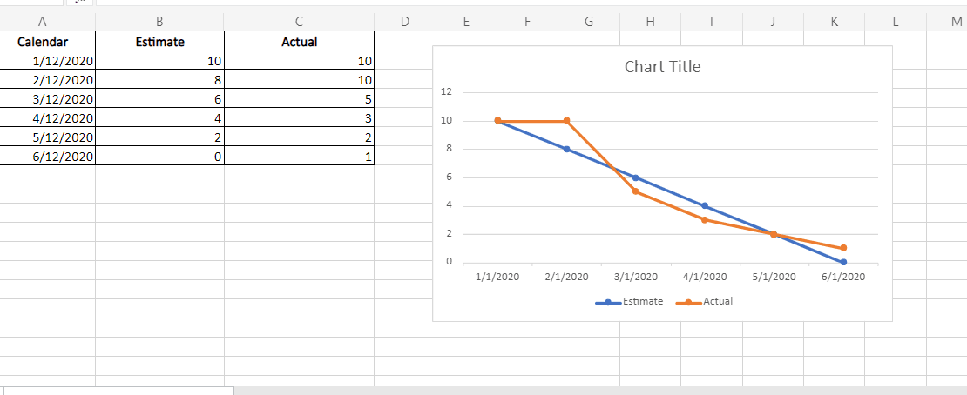Select column E header

tap(466, 22)
